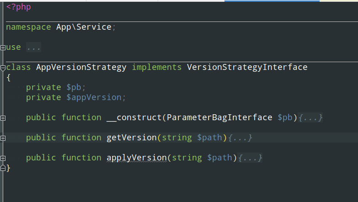This screenshot has width=358, height=202.
Task: Place cursor on getVersion method name
Action: pyautogui.click(x=131, y=138)
